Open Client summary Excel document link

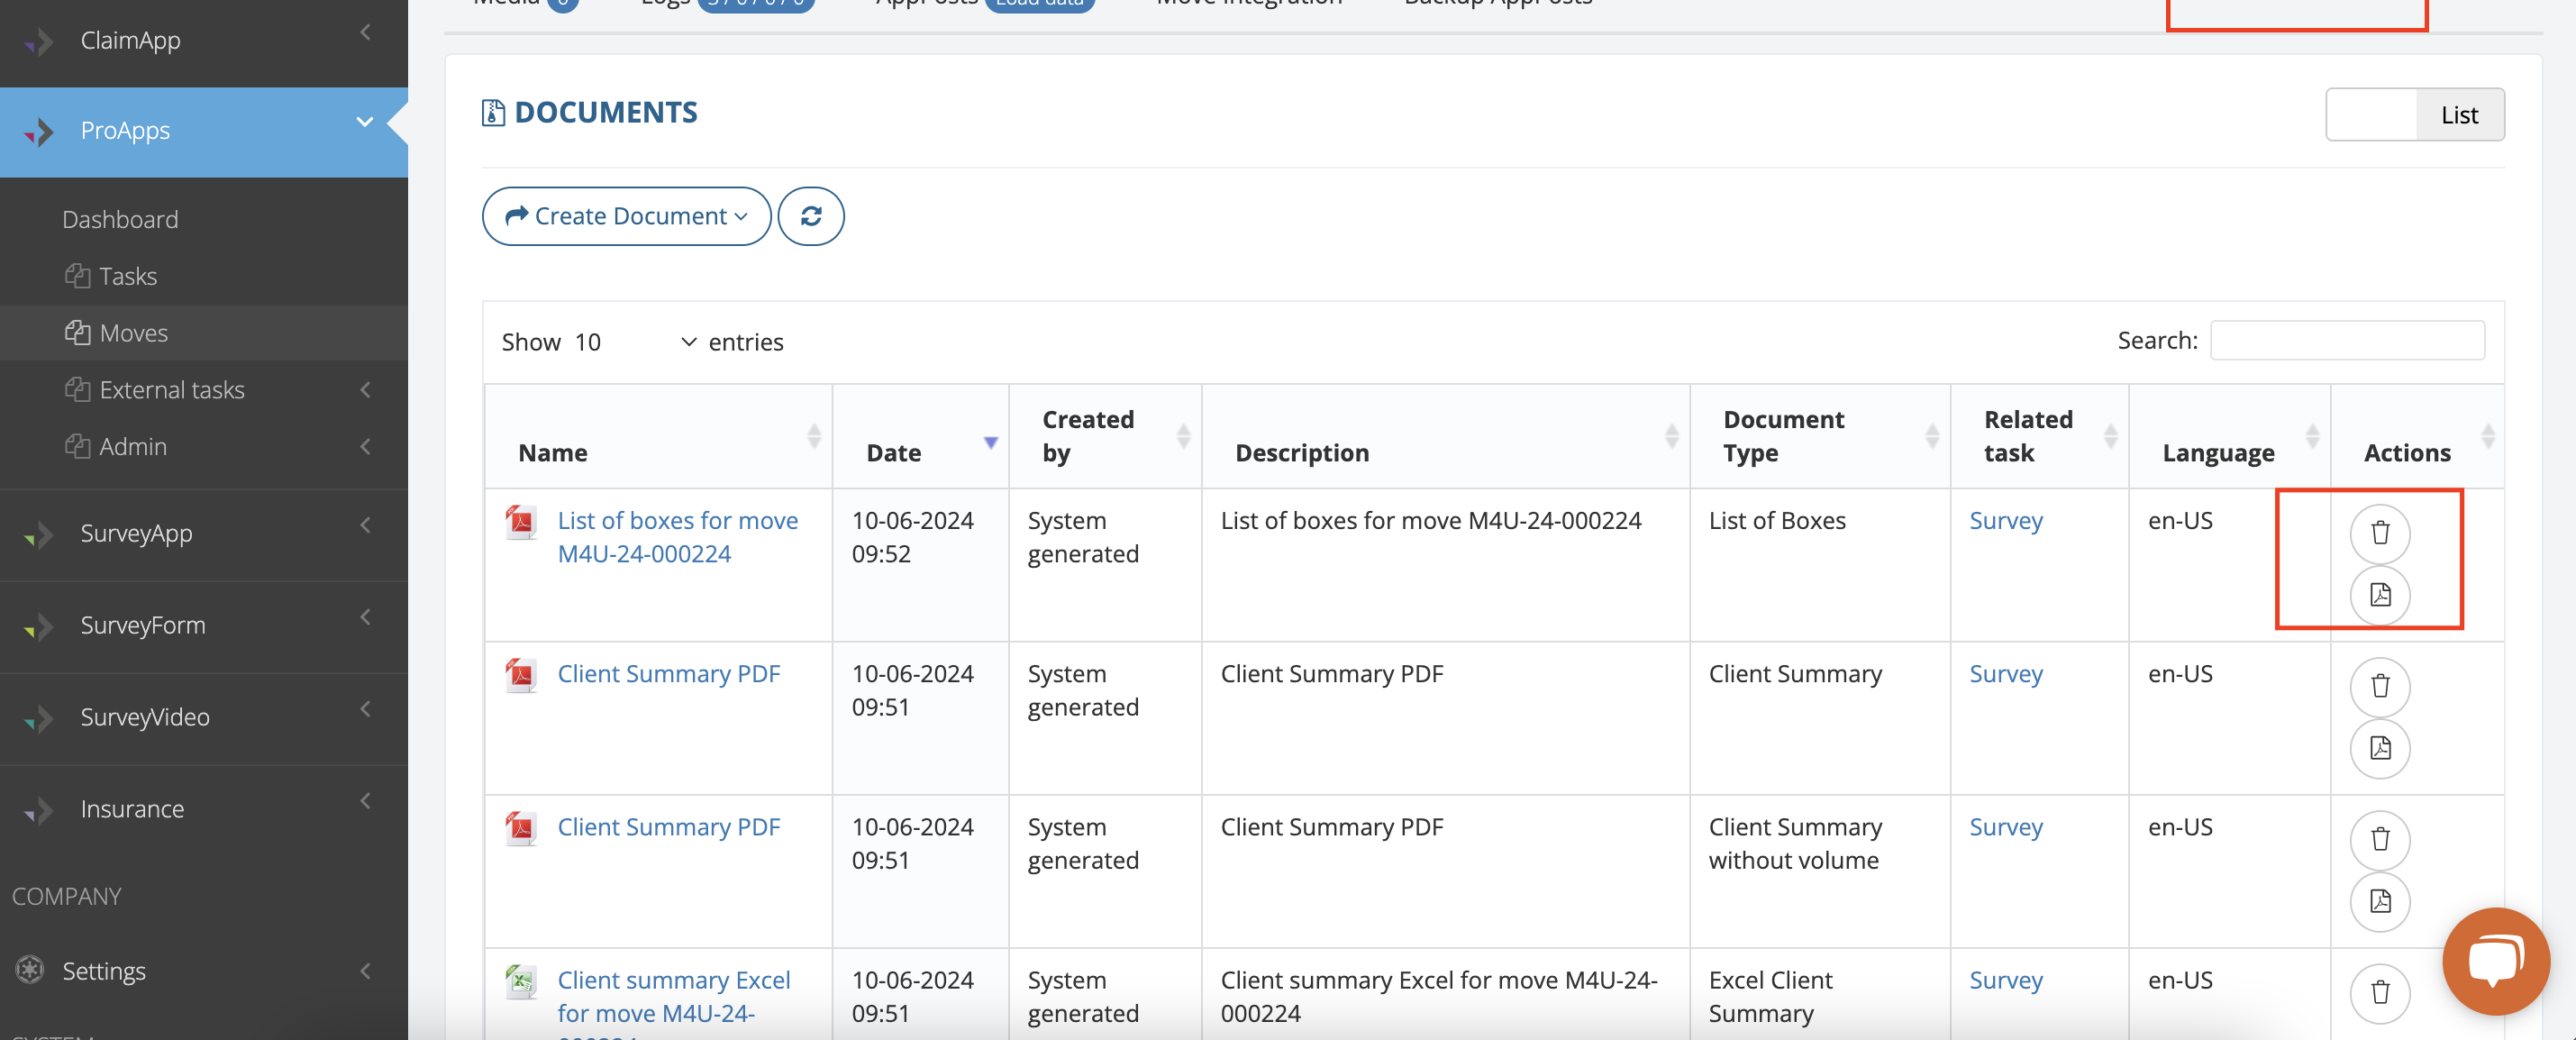(673, 997)
